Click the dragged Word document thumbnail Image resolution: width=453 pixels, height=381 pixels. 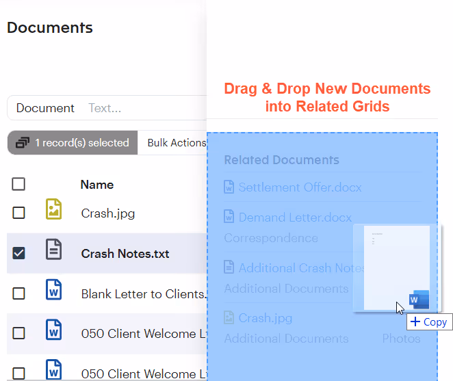pos(397,267)
